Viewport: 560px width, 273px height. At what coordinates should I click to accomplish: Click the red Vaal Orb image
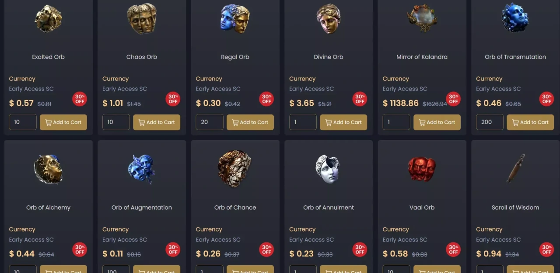pyautogui.click(x=422, y=169)
